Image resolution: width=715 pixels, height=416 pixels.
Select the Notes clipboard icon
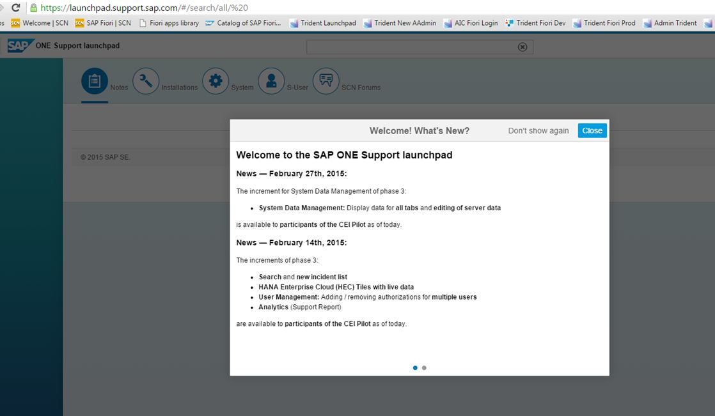coord(95,81)
